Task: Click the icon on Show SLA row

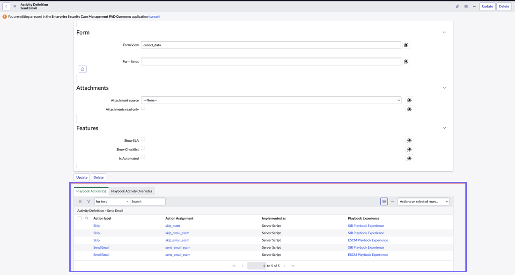Action: [409, 140]
